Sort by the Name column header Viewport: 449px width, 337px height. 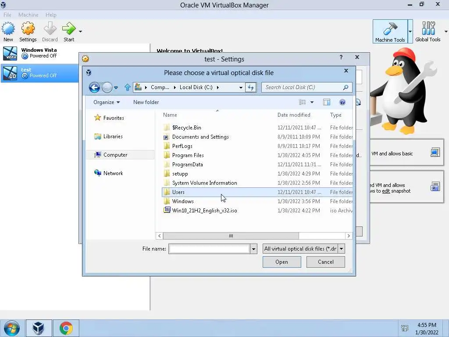(x=170, y=115)
